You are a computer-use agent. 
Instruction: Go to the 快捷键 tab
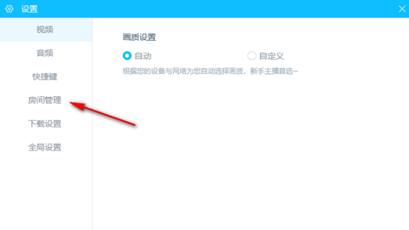click(x=46, y=77)
